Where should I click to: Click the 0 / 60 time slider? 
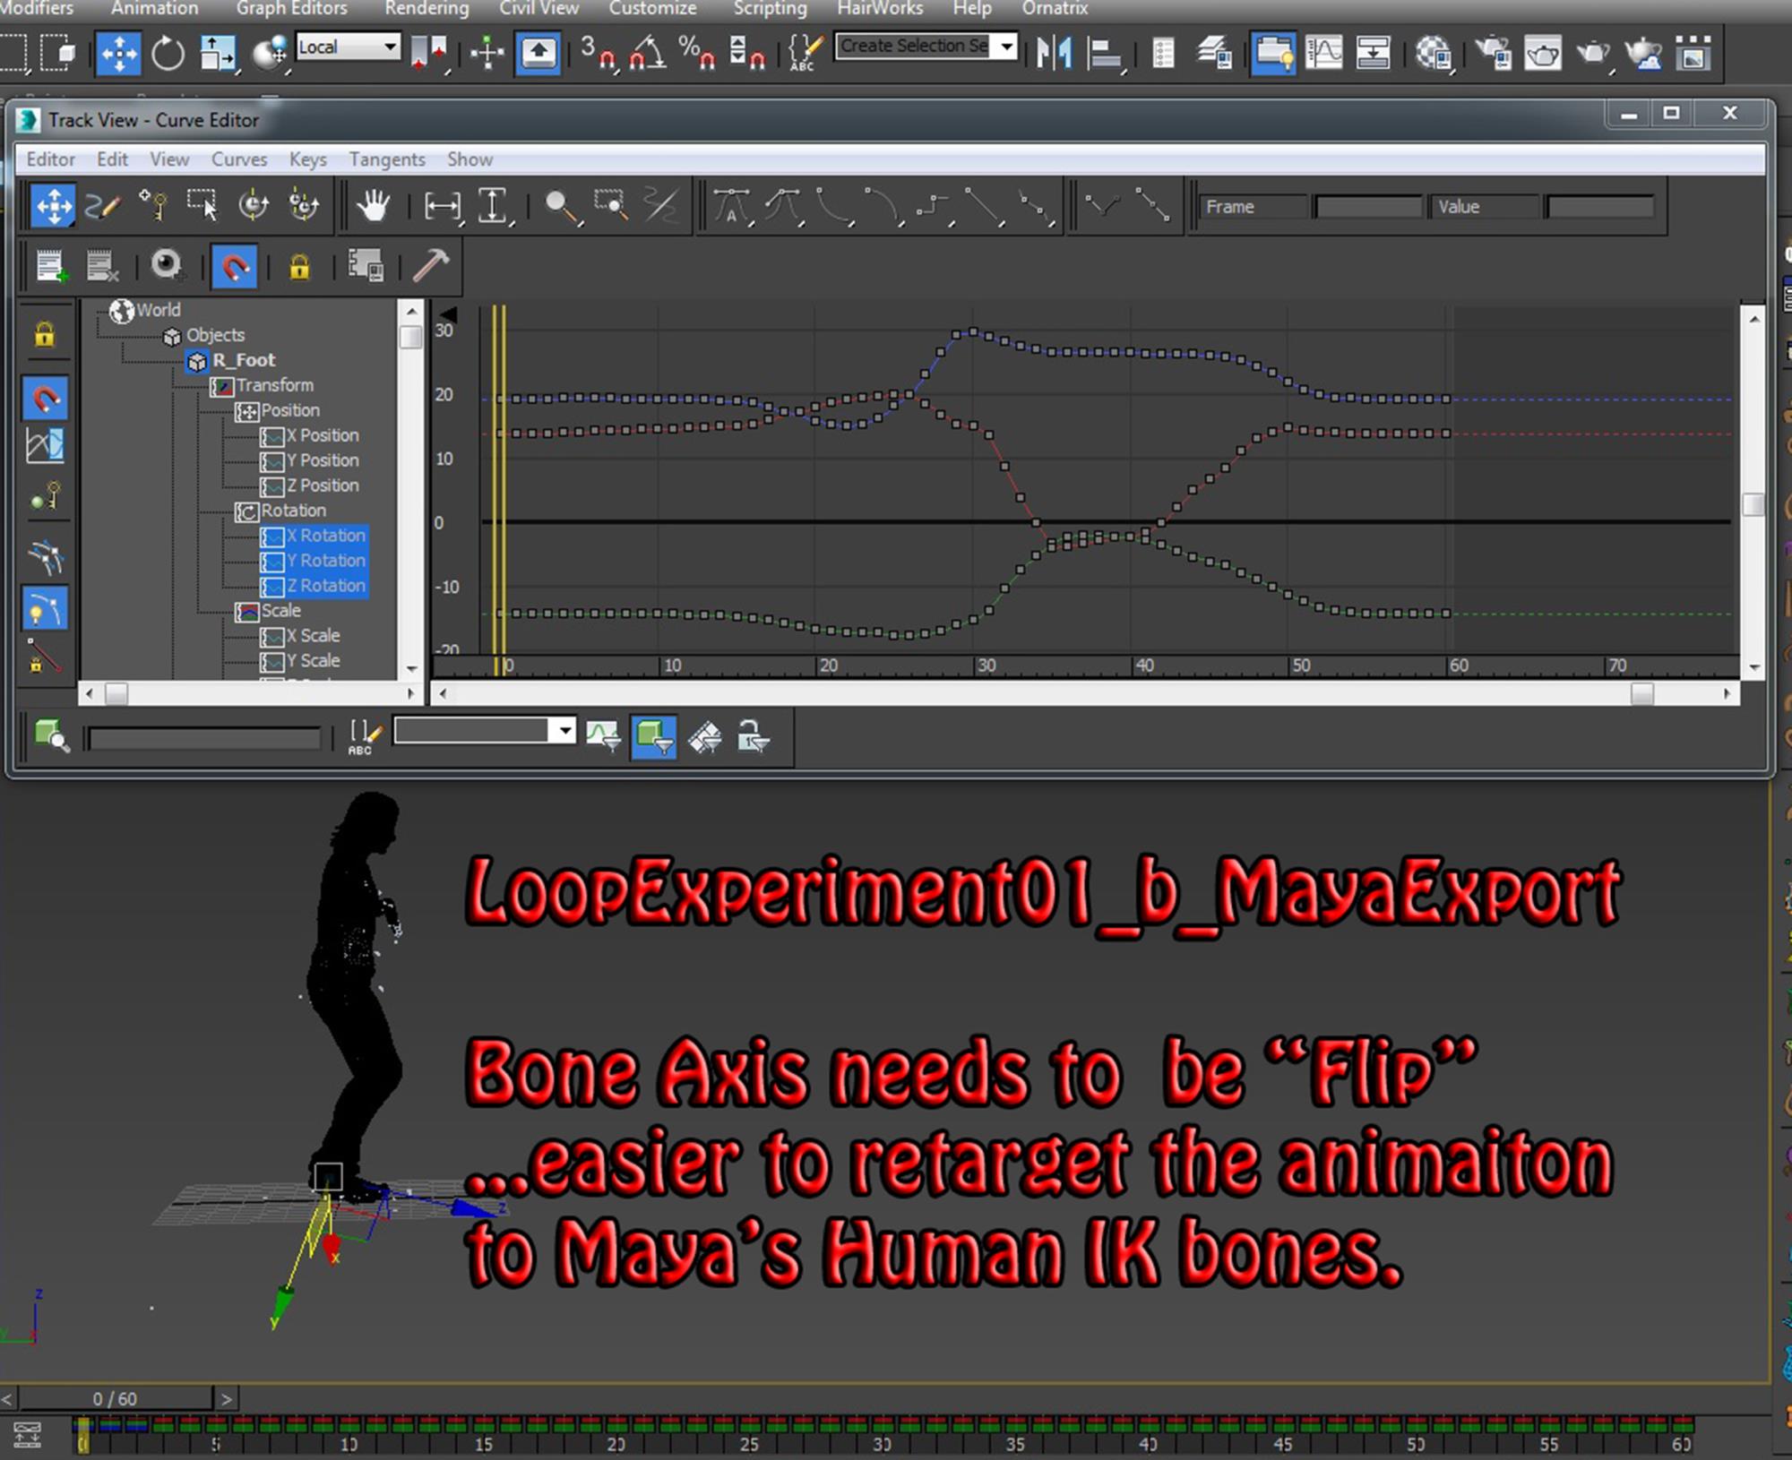(x=116, y=1398)
